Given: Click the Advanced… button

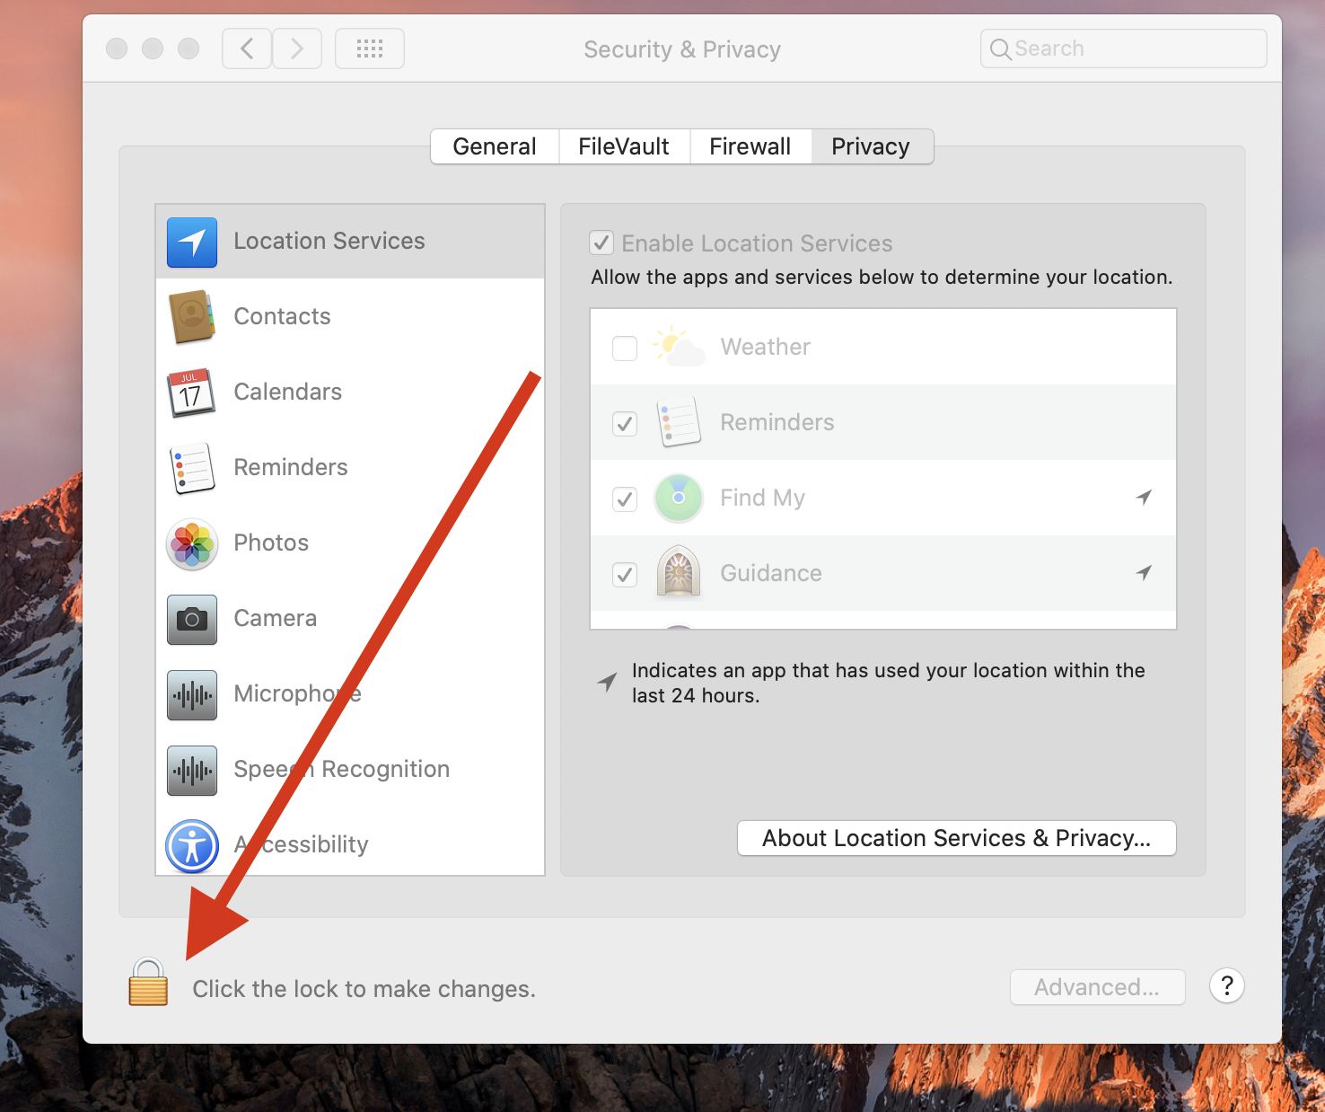Looking at the screenshot, I should coord(1097,987).
